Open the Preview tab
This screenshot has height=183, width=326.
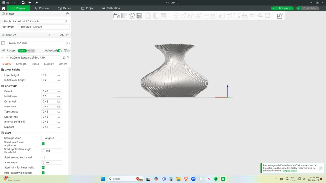point(42,8)
